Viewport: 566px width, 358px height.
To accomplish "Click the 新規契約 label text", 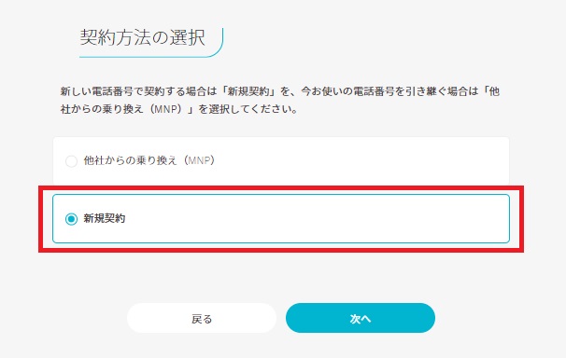I will (x=105, y=218).
